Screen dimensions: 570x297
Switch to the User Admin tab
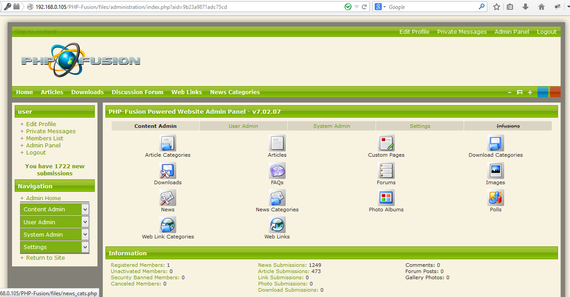(243, 126)
